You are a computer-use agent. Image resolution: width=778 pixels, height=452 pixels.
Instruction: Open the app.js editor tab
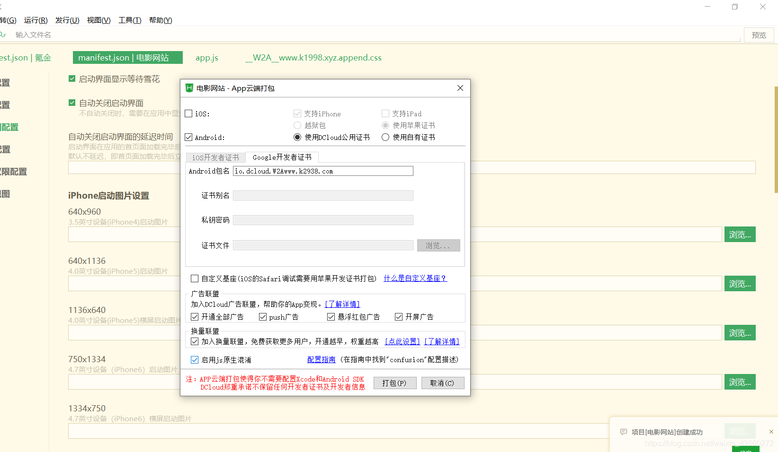tap(207, 57)
